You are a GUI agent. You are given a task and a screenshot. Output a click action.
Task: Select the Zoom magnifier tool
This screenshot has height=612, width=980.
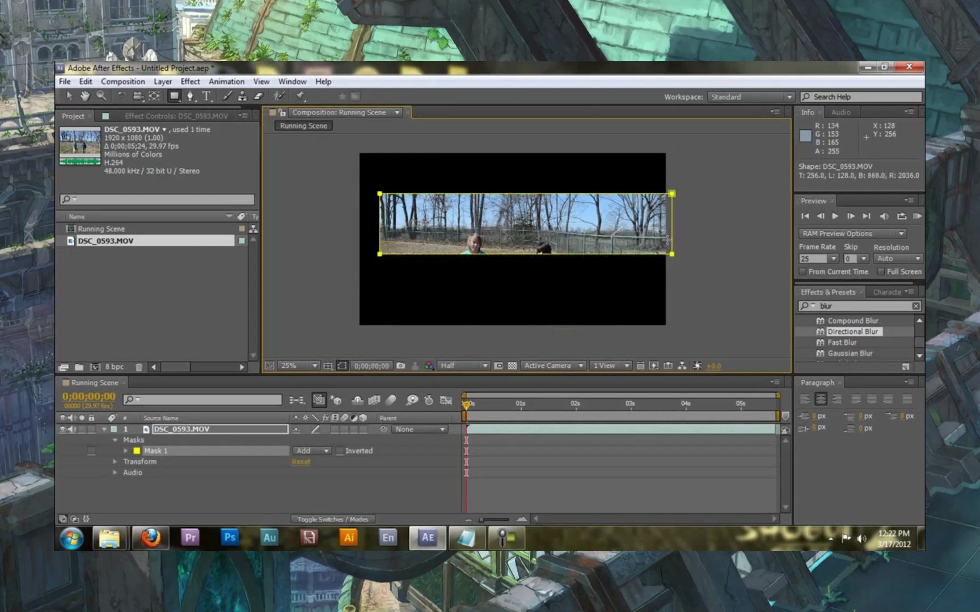pos(101,96)
